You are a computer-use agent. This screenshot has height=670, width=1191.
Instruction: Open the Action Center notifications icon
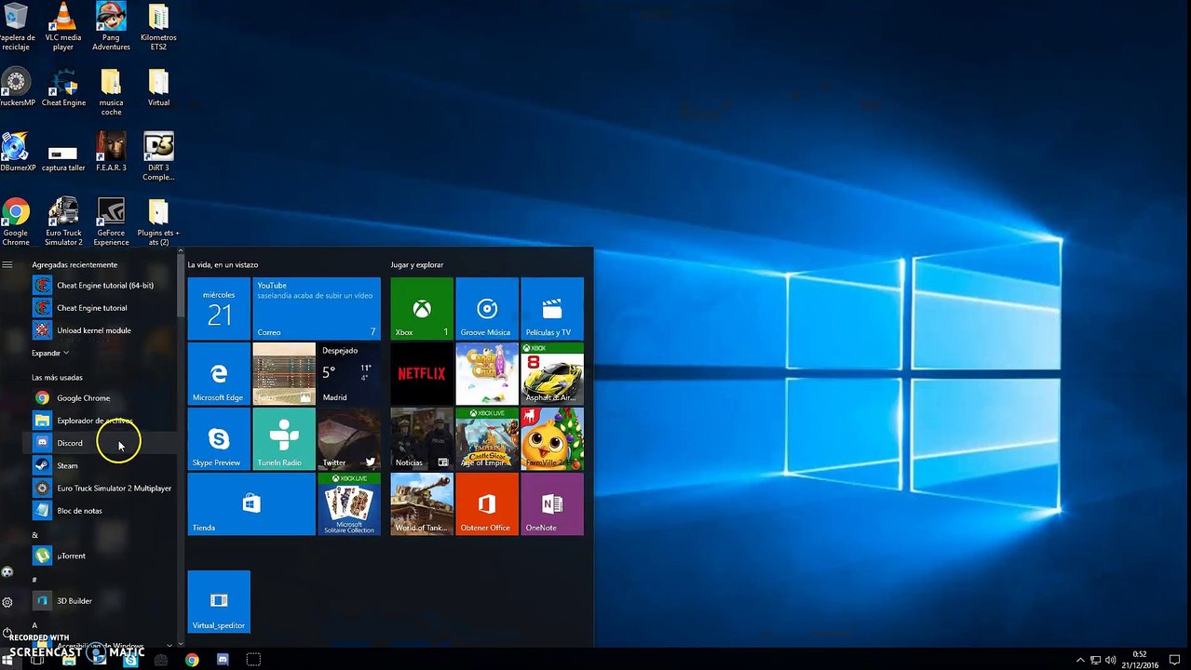click(1176, 660)
